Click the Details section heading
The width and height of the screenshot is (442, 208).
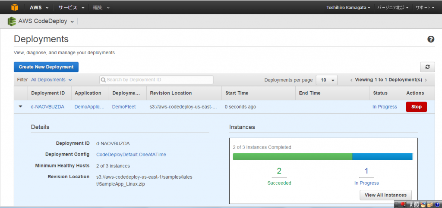point(40,127)
